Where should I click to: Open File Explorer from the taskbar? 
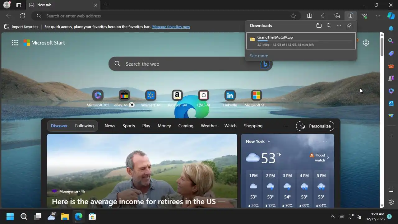pos(65,217)
